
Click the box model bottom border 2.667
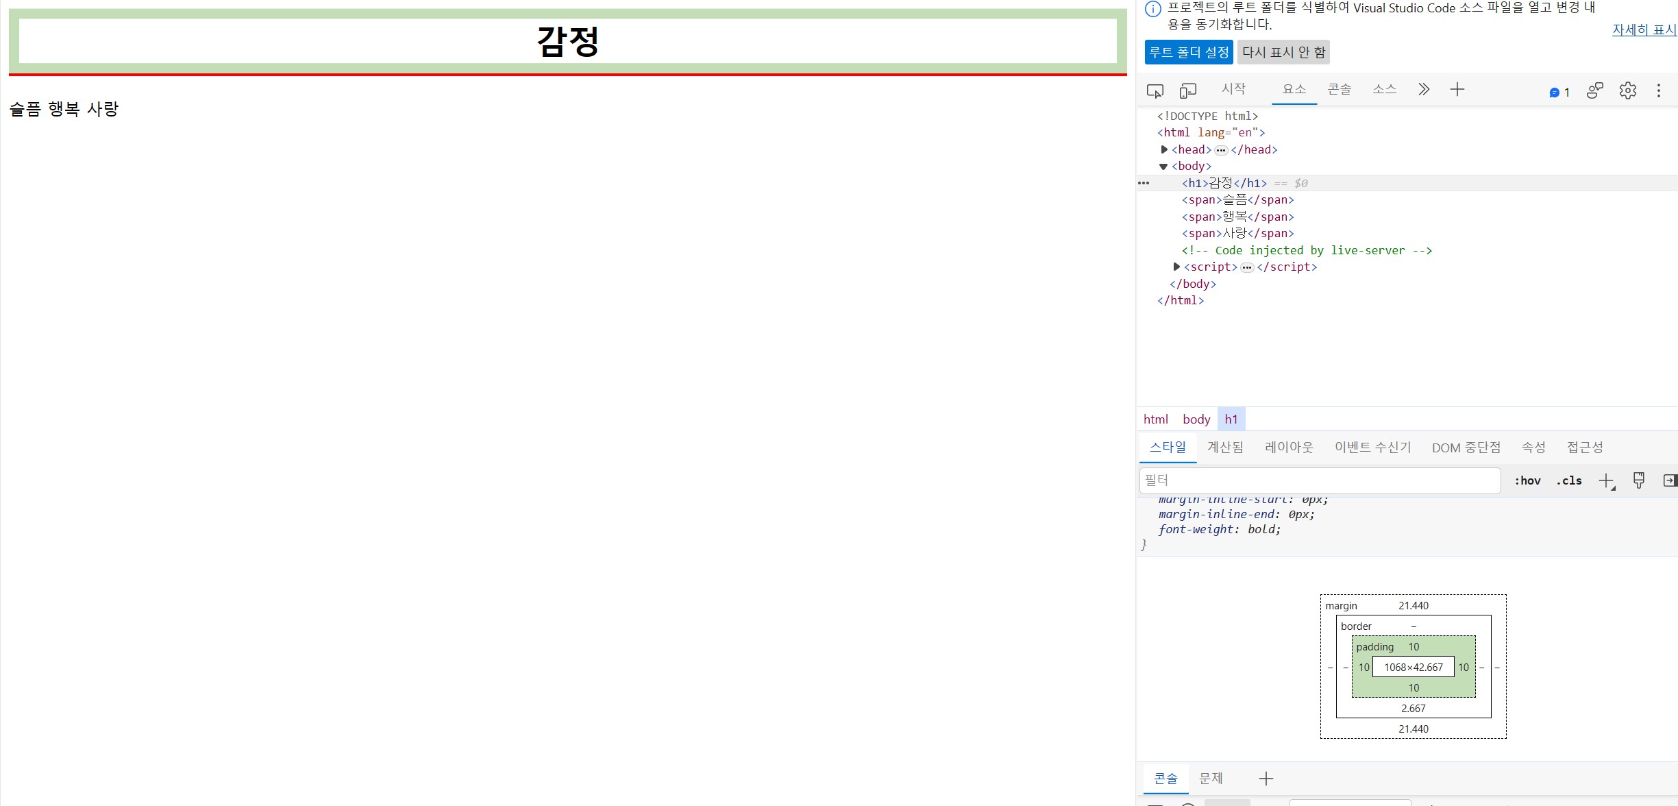pos(1414,708)
